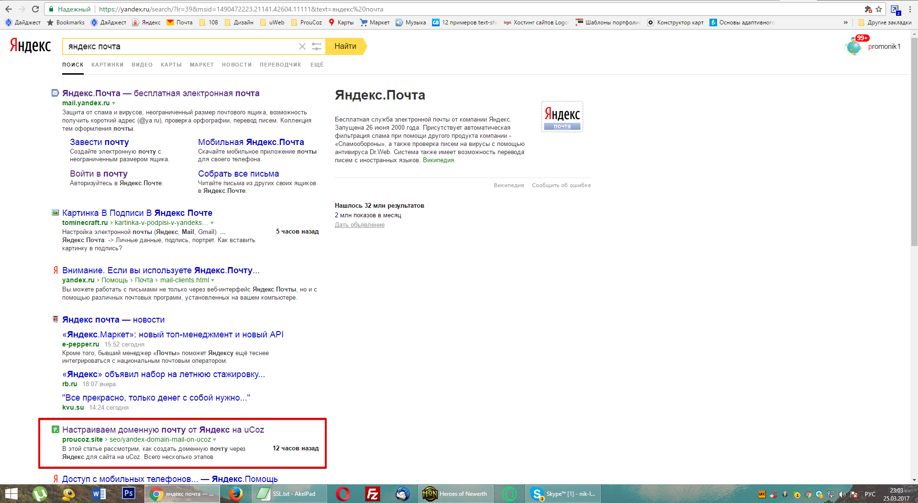
Task: Switch to SSL.txt AkelPad window
Action: point(289,494)
